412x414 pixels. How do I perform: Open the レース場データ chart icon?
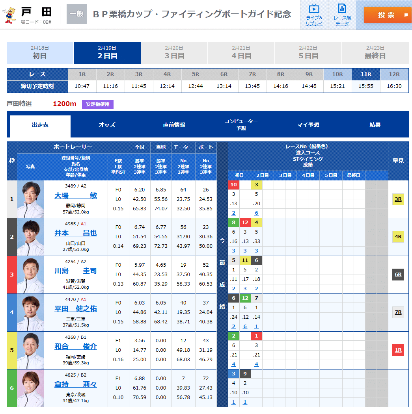point(342,15)
